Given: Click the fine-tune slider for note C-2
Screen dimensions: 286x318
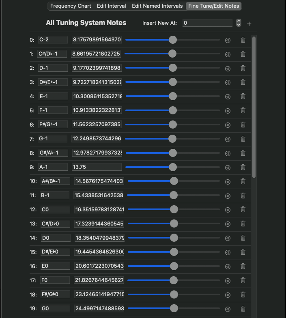Looking at the screenshot, I should tap(173, 40).
